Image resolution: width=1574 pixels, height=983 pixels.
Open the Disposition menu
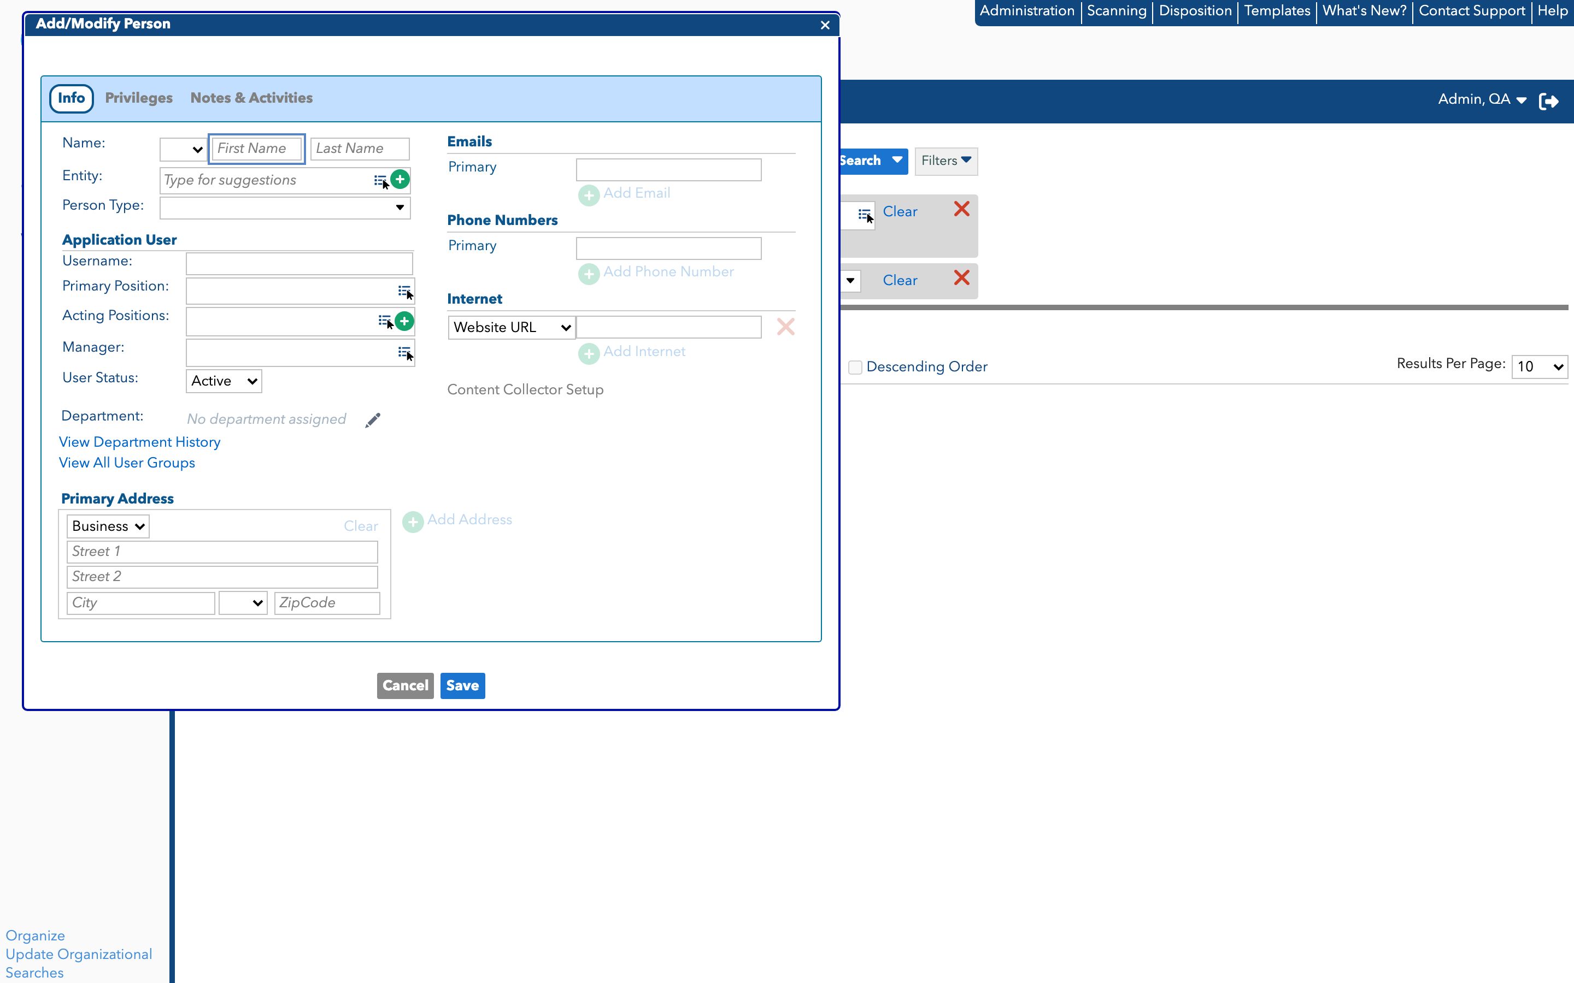point(1195,11)
